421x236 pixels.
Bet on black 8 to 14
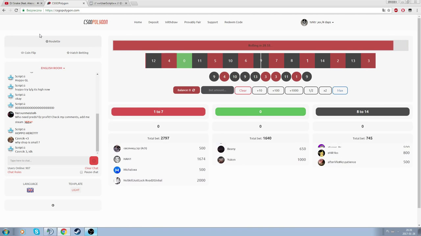click(362, 112)
